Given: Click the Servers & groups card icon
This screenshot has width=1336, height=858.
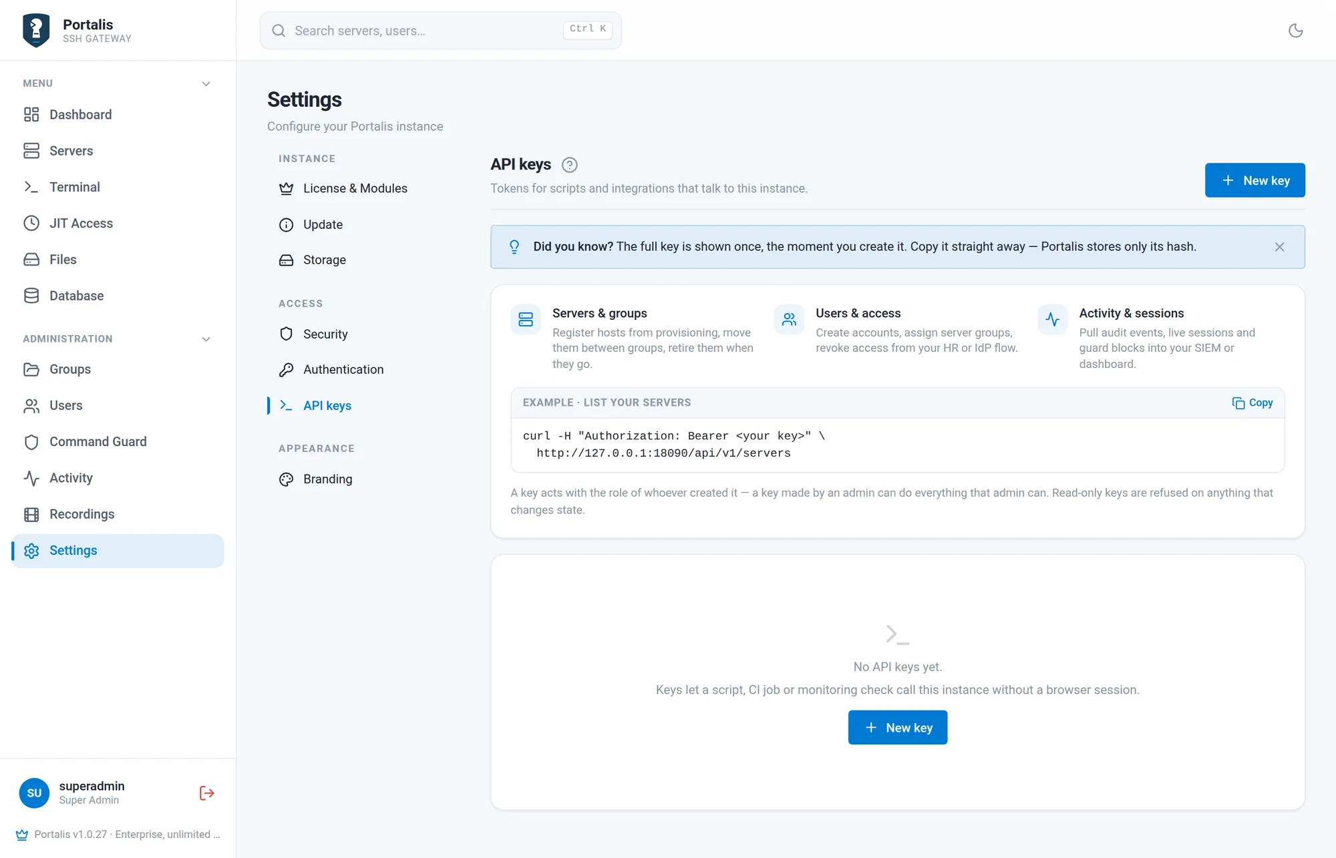Looking at the screenshot, I should pos(526,319).
